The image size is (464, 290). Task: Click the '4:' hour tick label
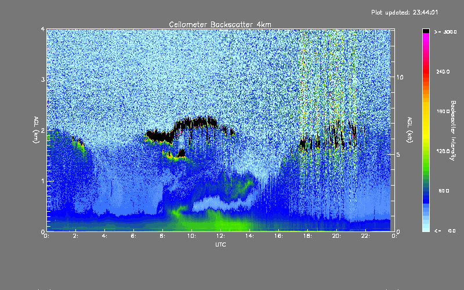point(104,236)
